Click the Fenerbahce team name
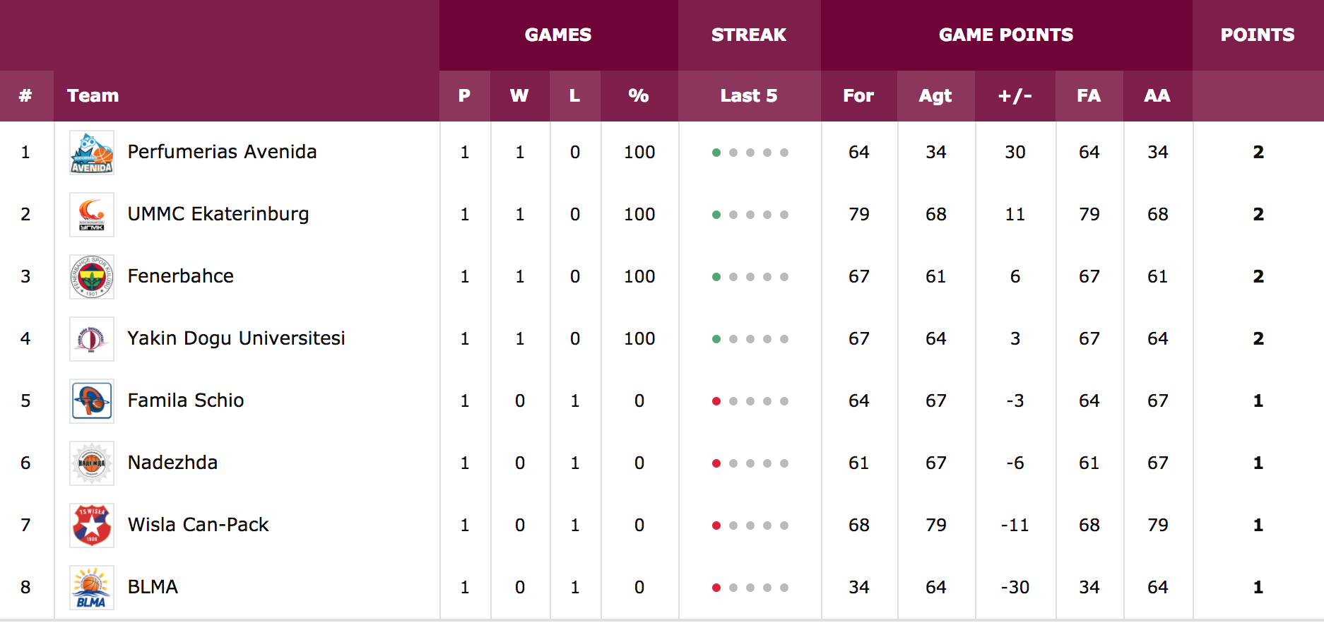This screenshot has height=623, width=1324. click(x=181, y=276)
